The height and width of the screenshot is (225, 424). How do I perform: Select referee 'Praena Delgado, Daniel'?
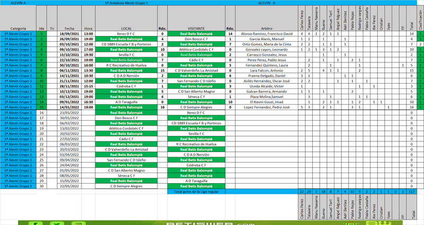point(267,76)
